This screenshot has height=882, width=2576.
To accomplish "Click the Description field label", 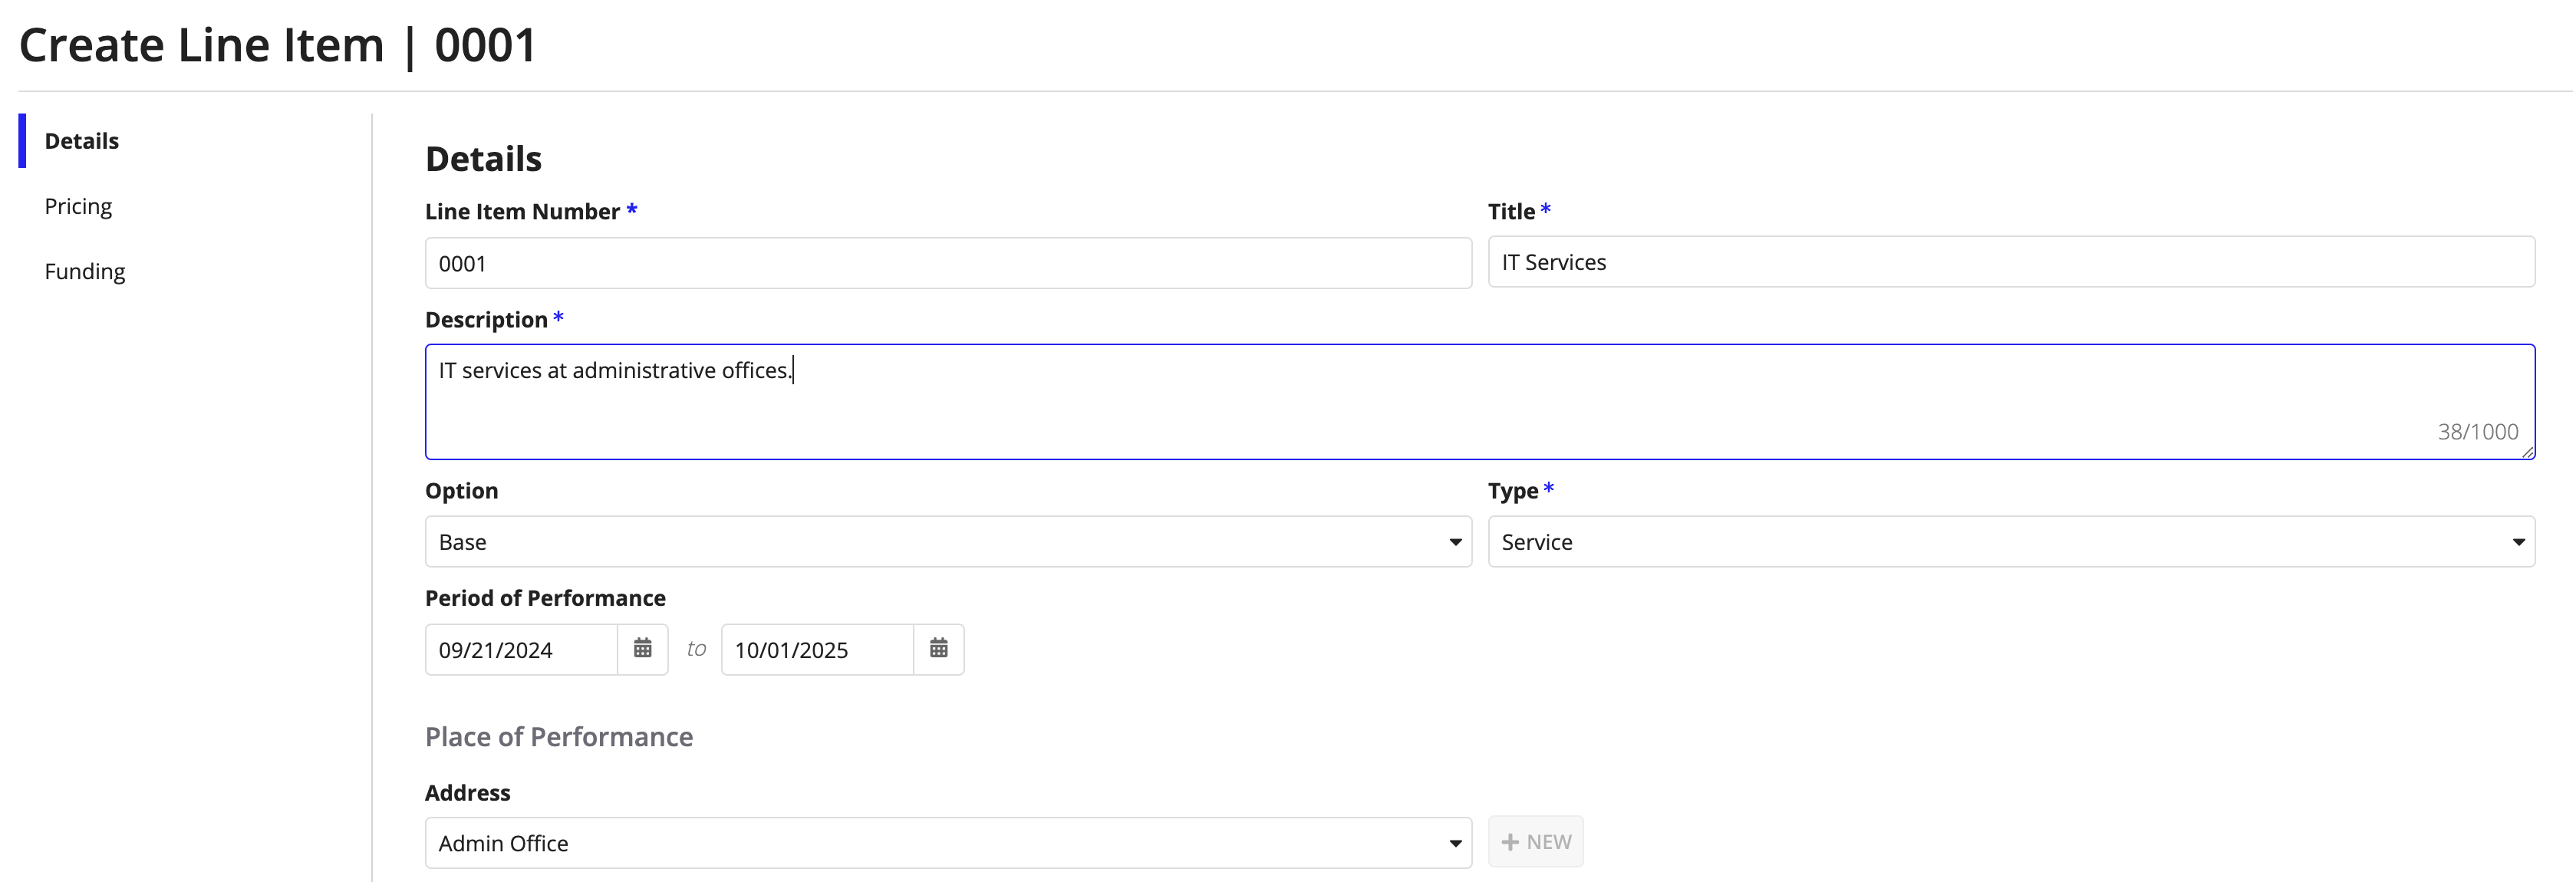I will click(x=486, y=320).
